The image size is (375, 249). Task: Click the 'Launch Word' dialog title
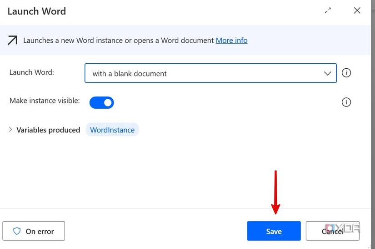tap(37, 11)
